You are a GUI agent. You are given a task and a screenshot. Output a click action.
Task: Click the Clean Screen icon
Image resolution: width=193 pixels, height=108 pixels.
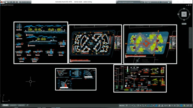pos(188,106)
